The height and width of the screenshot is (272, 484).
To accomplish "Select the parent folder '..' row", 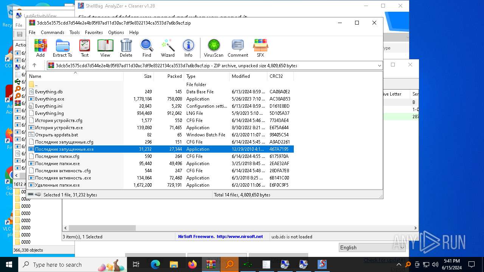I will (160, 85).
